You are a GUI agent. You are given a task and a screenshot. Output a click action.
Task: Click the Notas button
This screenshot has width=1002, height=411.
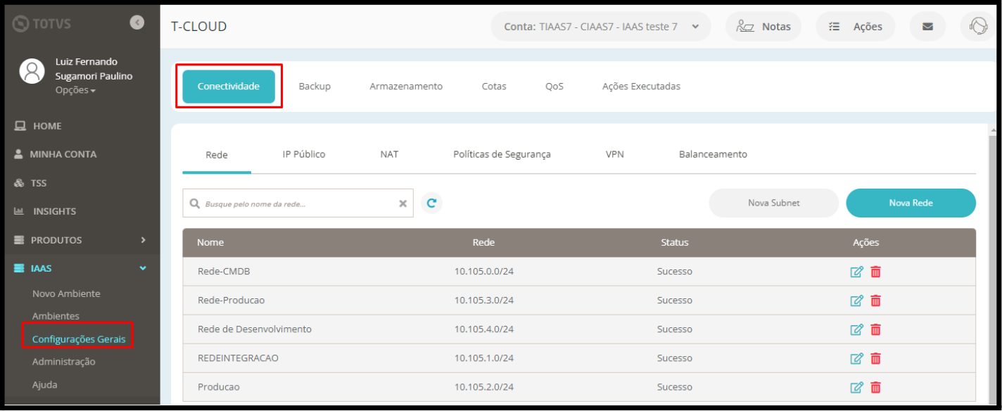(x=763, y=27)
